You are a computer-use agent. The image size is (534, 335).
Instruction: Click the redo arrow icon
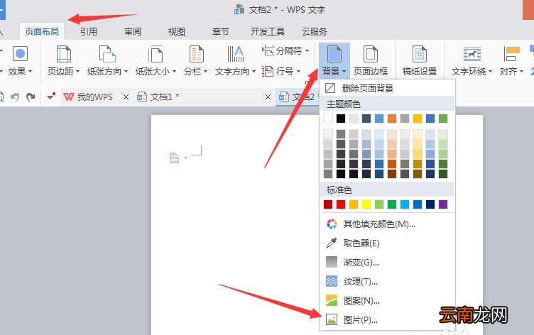tap(31, 97)
